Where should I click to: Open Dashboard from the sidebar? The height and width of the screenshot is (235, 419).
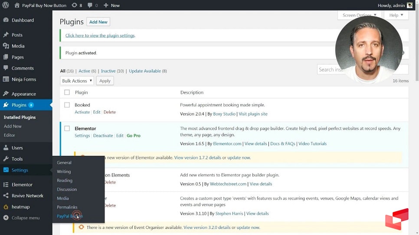pyautogui.click(x=23, y=20)
